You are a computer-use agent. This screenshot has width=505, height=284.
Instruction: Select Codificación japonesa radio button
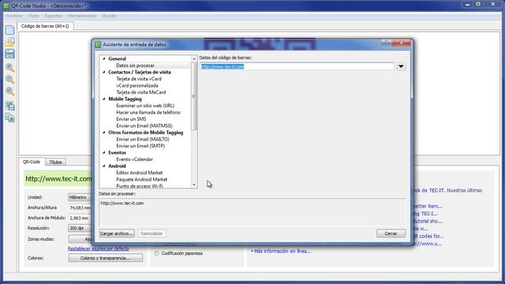[156, 253]
